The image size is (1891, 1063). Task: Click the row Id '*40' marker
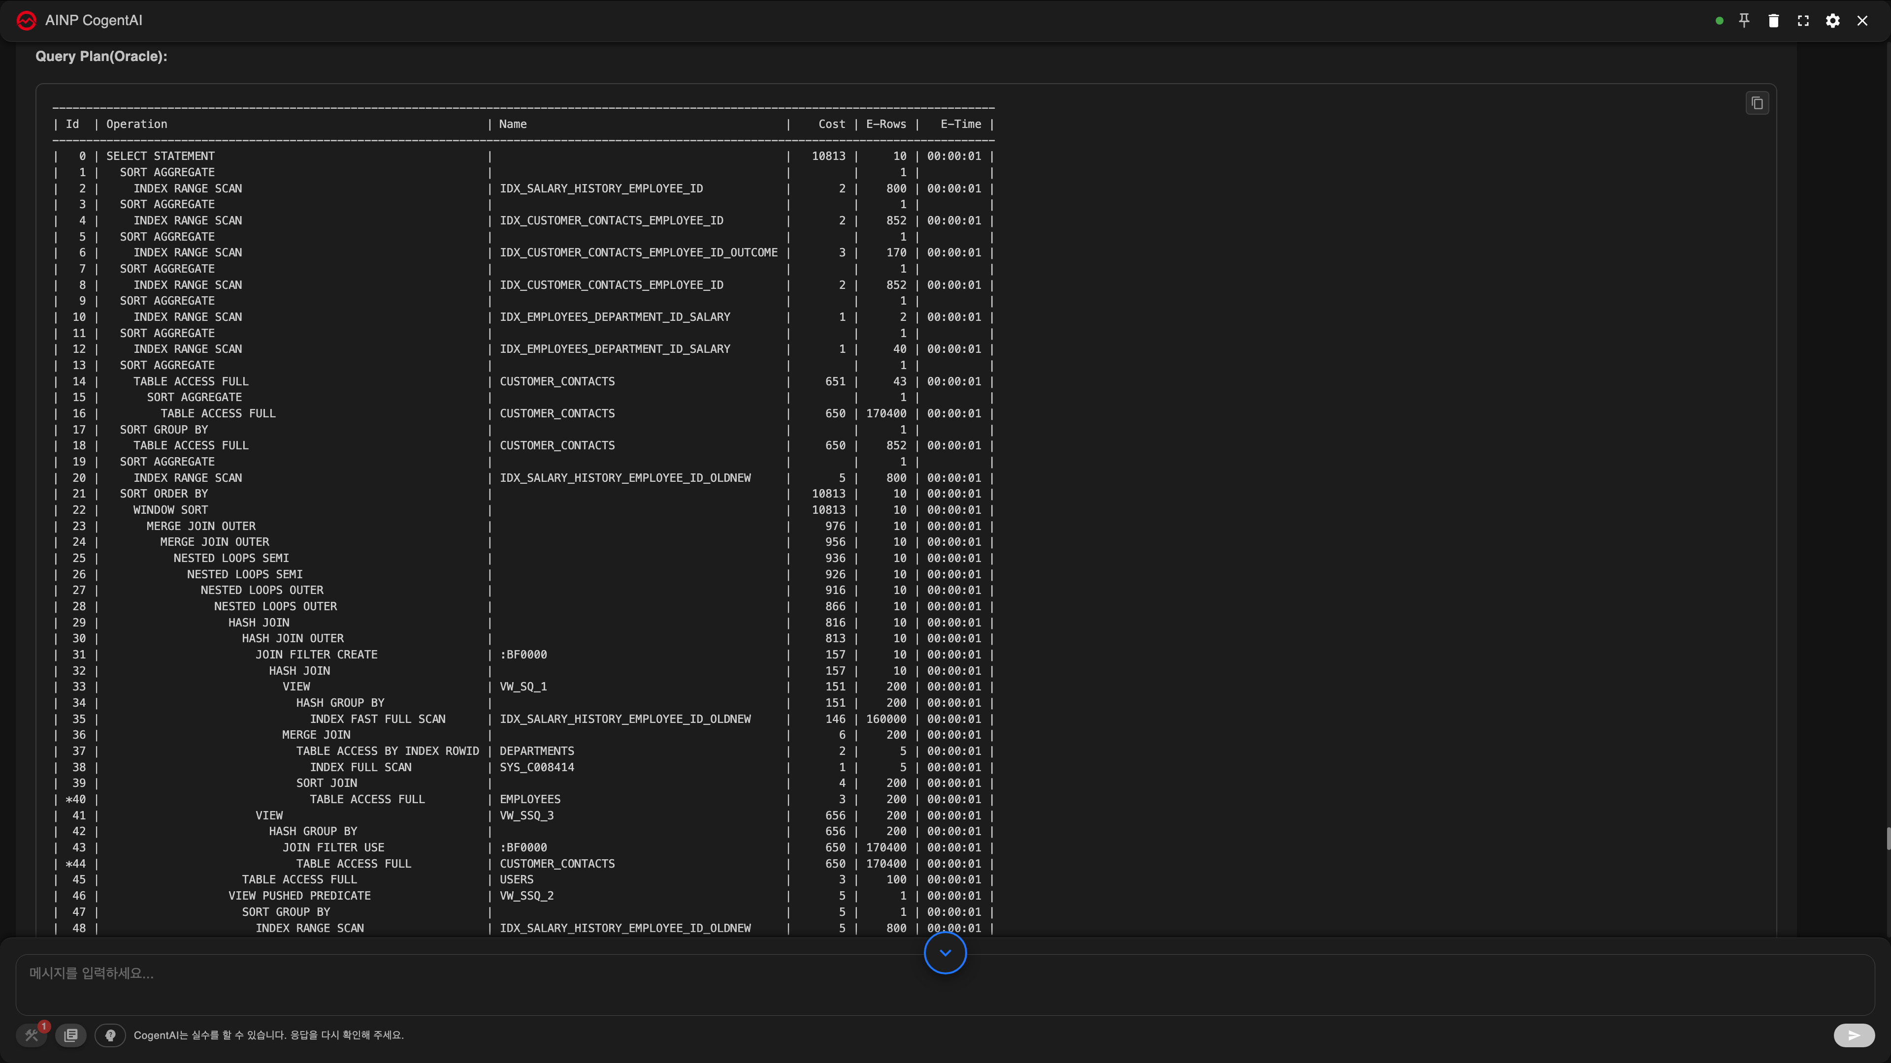click(76, 799)
